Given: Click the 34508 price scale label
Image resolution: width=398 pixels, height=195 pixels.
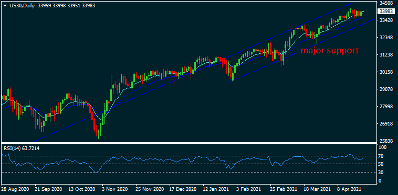Looking at the screenshot, I should click(x=386, y=3).
